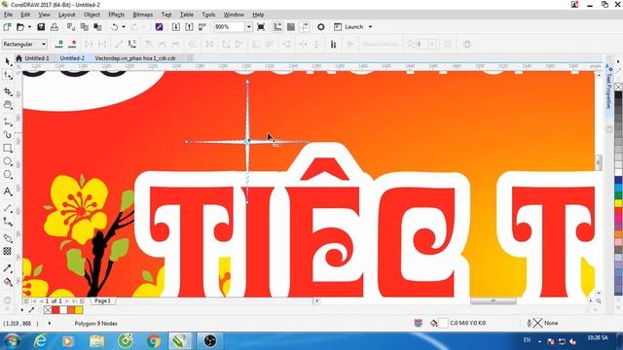
Task: Open the Effects menu
Action: click(x=117, y=15)
